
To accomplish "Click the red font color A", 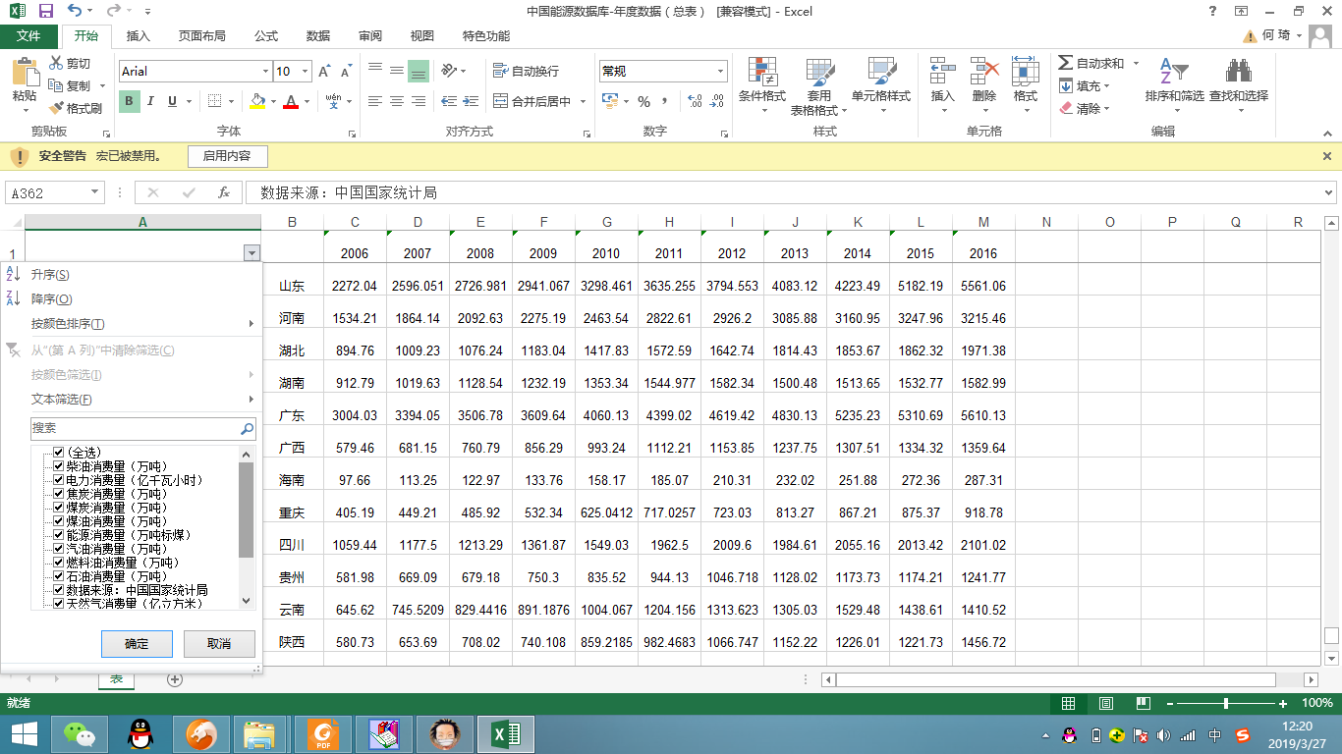I will [291, 101].
